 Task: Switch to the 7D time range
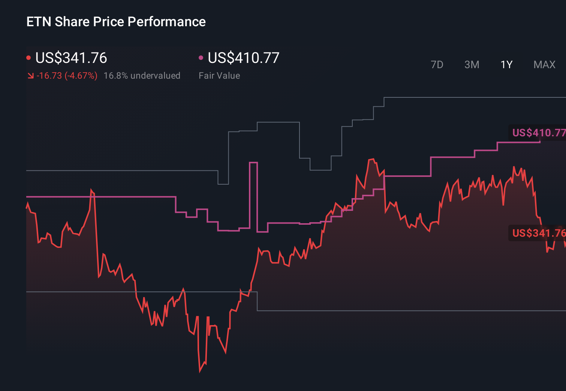[437, 64]
